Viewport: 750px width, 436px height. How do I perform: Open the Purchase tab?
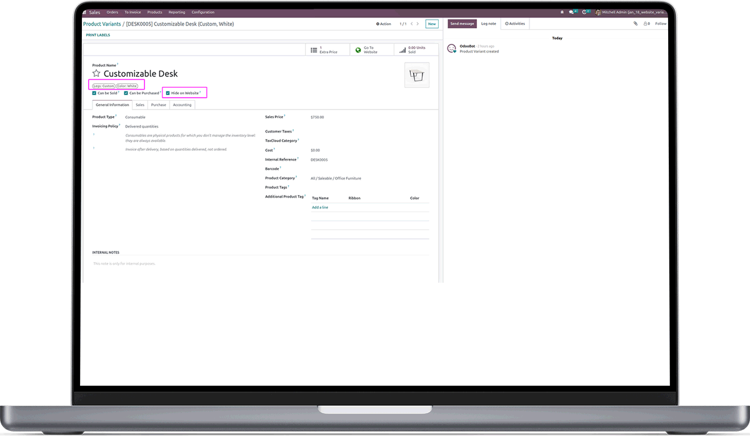[159, 105]
